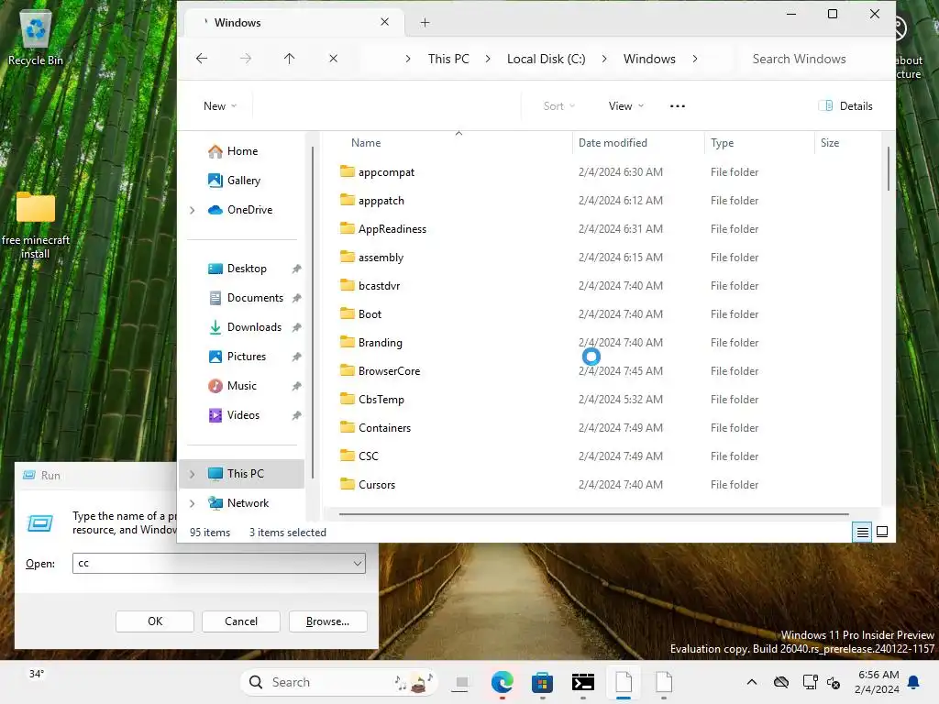Add a new Explorer tab
Screen dimensions: 939x704
point(425,23)
